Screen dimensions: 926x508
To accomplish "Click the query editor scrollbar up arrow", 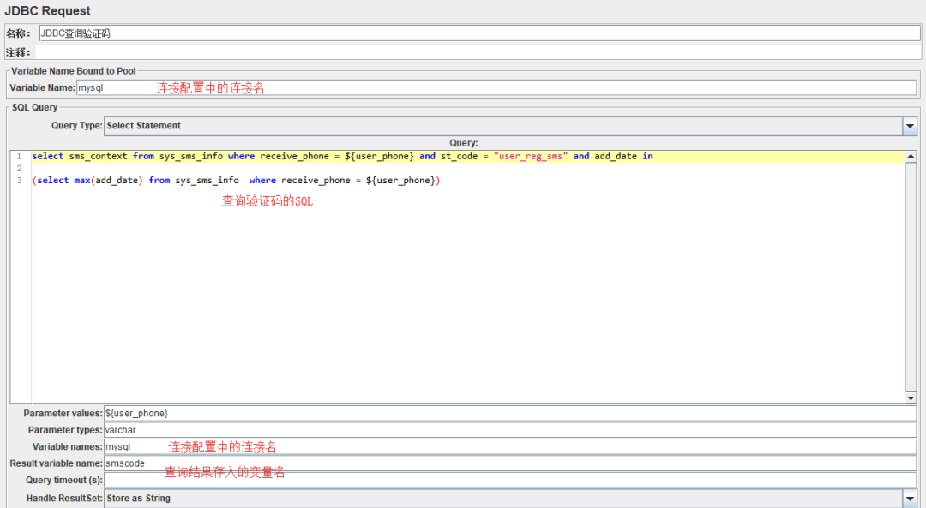I will click(910, 157).
